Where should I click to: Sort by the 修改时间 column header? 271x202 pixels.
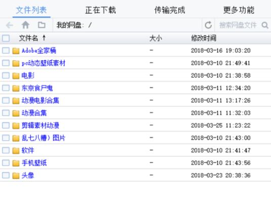point(204,38)
